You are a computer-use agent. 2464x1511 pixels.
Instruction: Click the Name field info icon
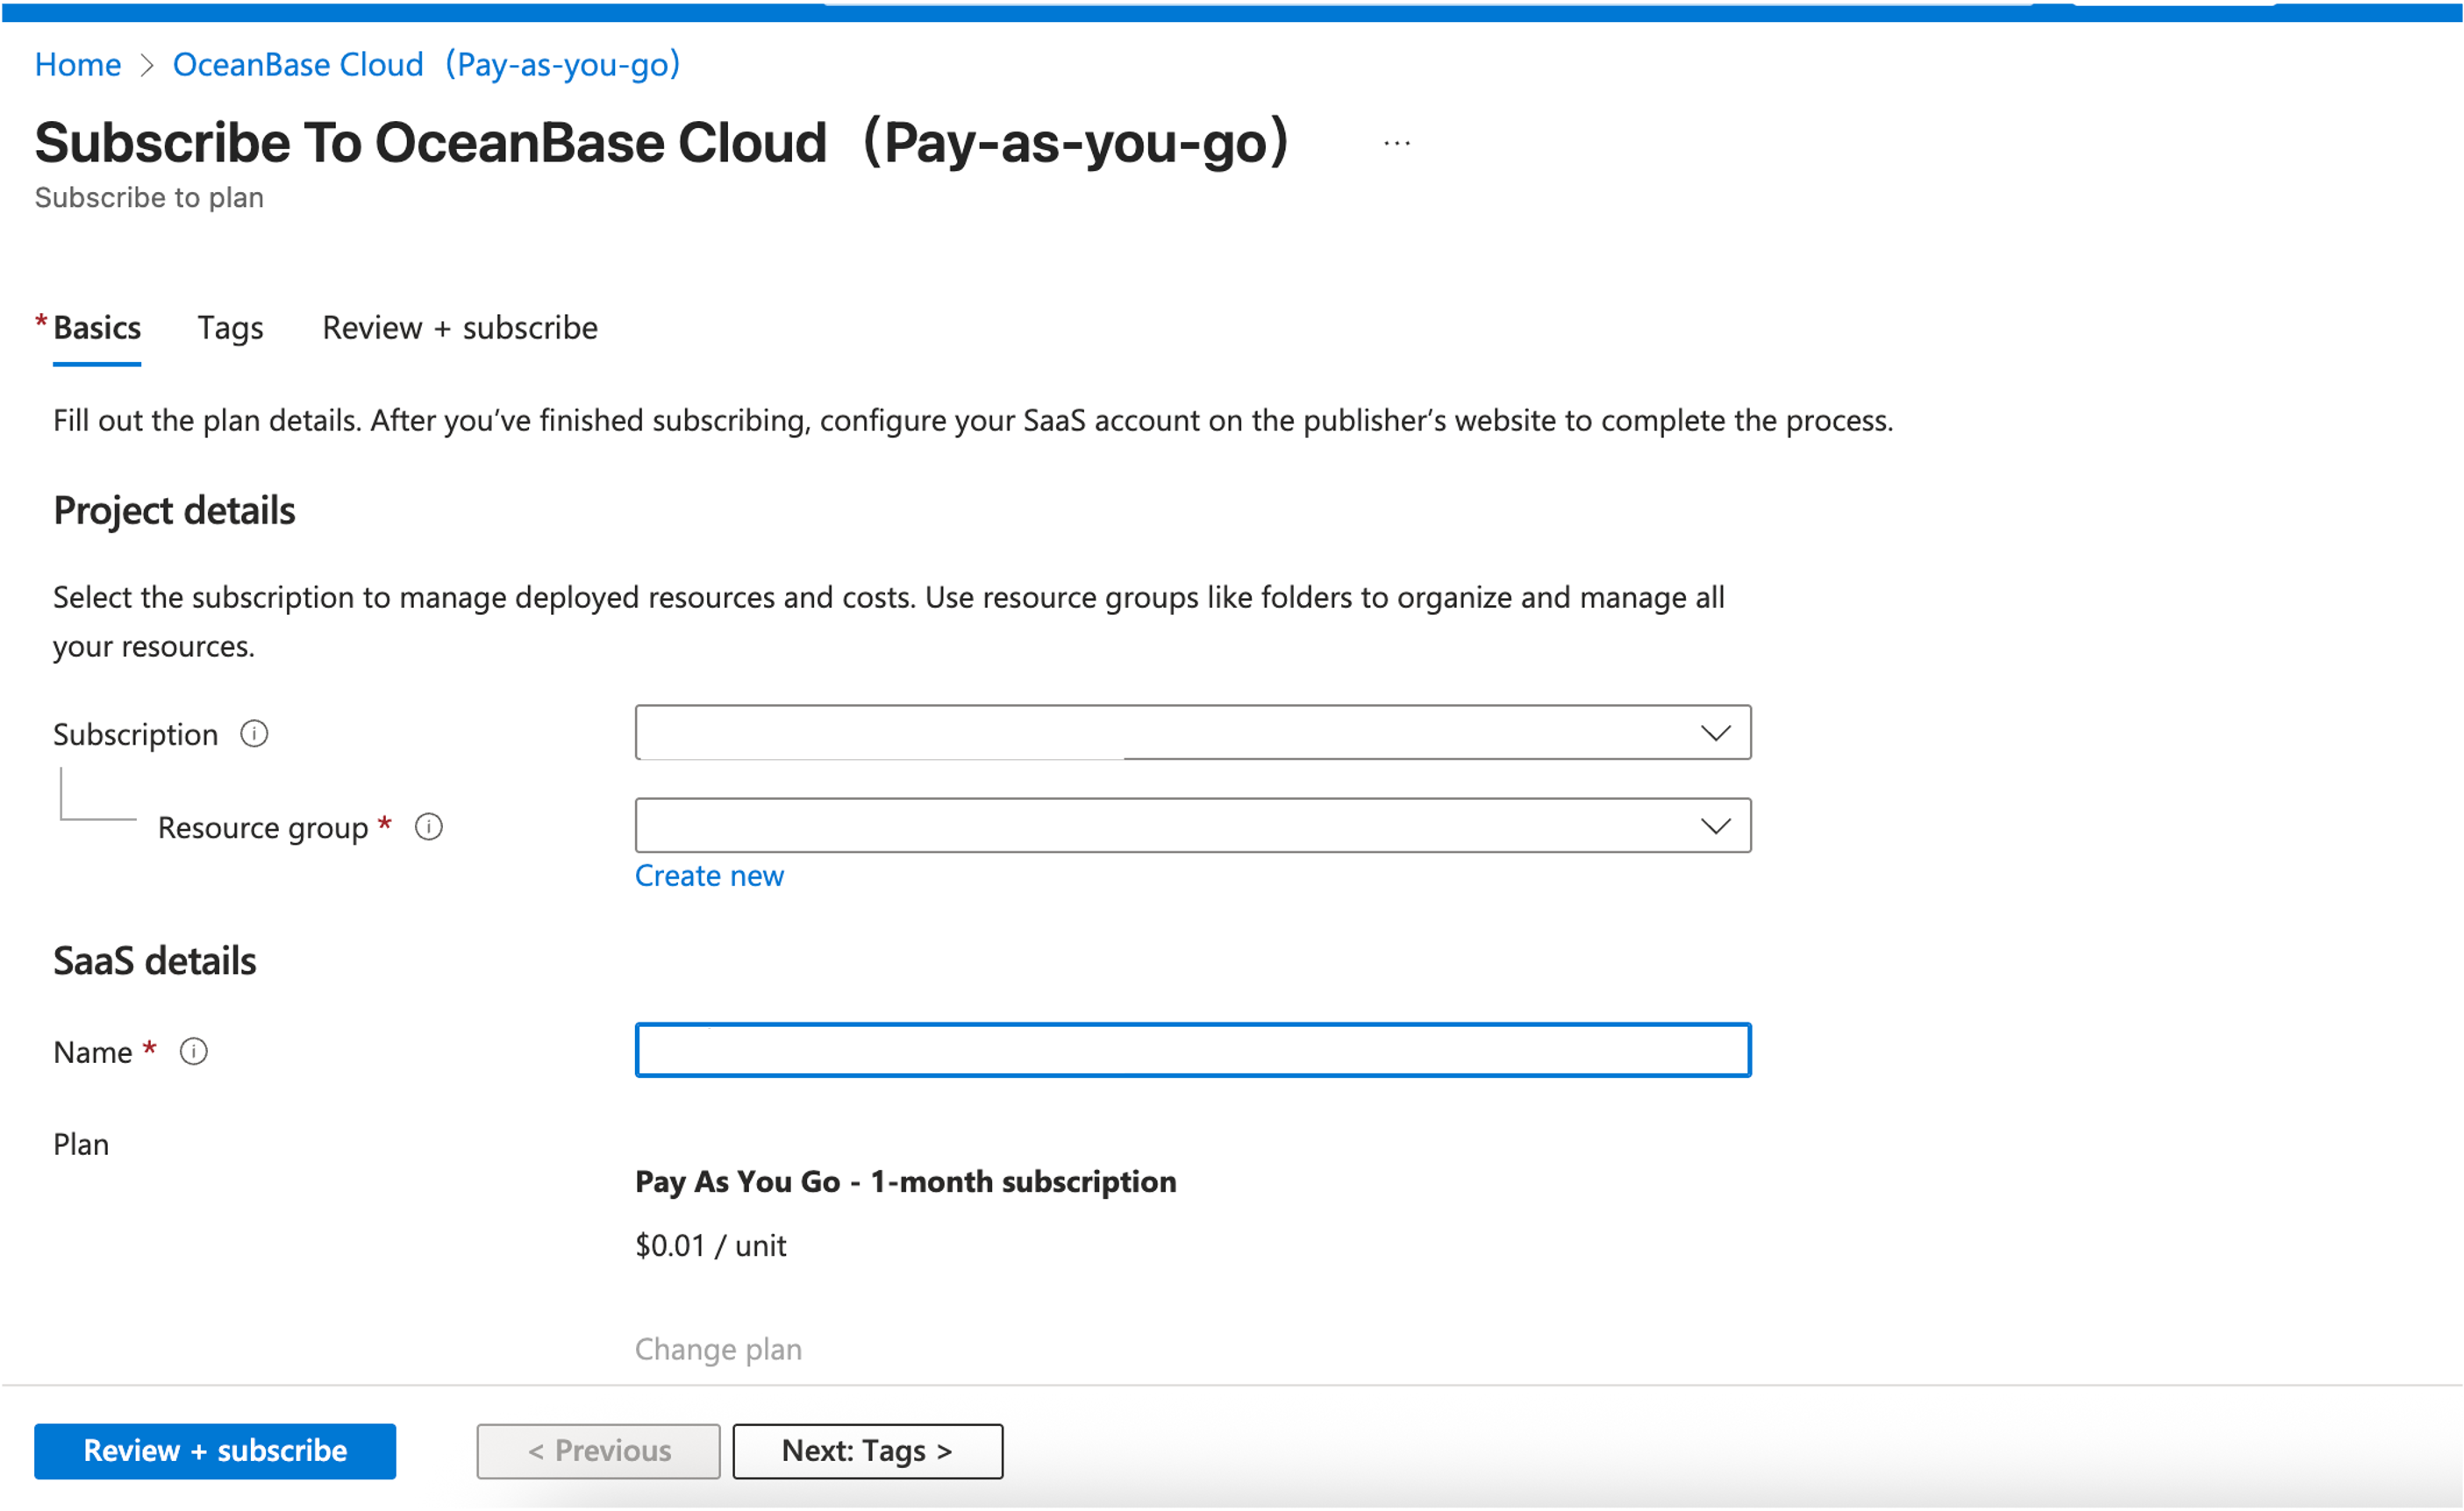pyautogui.click(x=193, y=1052)
